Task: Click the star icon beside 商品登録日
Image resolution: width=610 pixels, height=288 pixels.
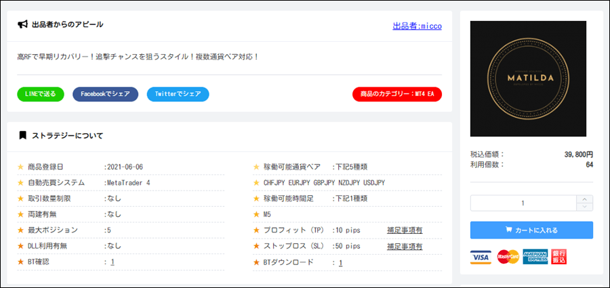Action: [x=20, y=167]
